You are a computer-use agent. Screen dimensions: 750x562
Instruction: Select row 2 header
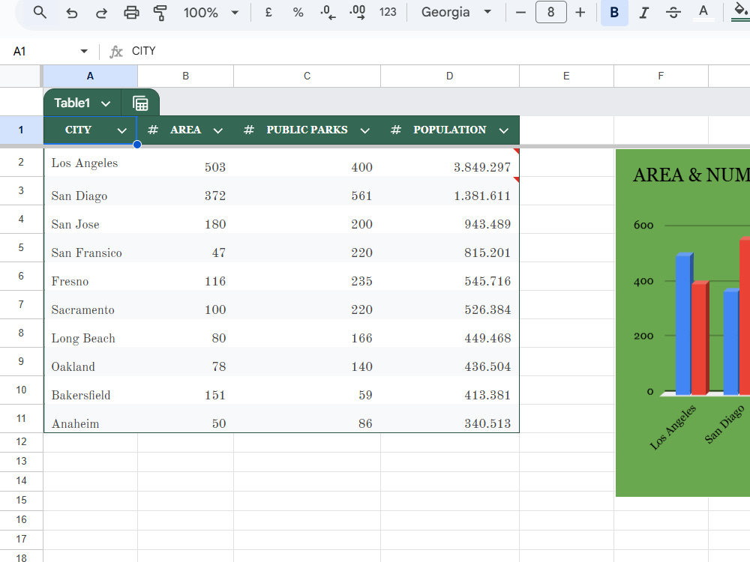[x=21, y=163]
